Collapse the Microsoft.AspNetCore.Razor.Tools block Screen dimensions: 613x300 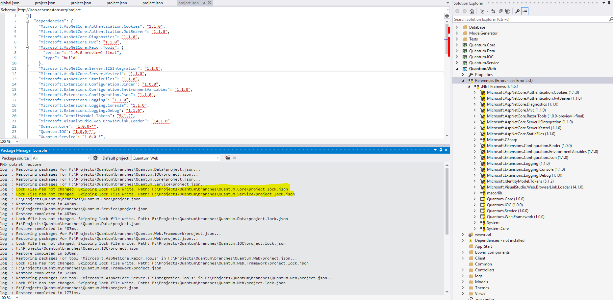(x=27, y=47)
